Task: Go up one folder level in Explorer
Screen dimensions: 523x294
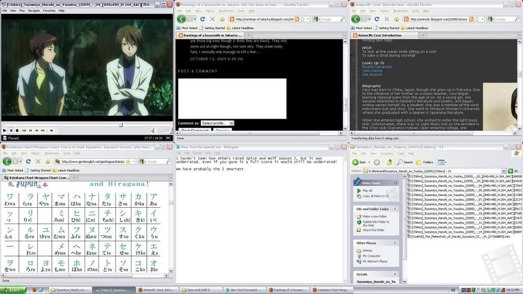Action: [x=390, y=162]
